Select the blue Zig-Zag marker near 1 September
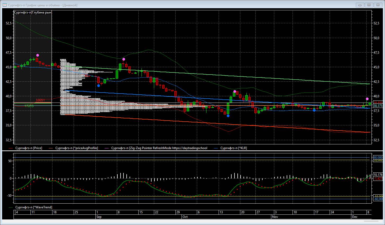 (99, 85)
